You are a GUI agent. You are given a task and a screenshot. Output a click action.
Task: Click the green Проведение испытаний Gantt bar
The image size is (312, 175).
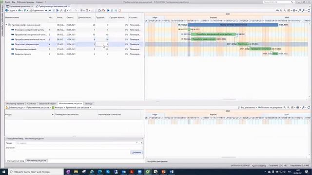260,49
